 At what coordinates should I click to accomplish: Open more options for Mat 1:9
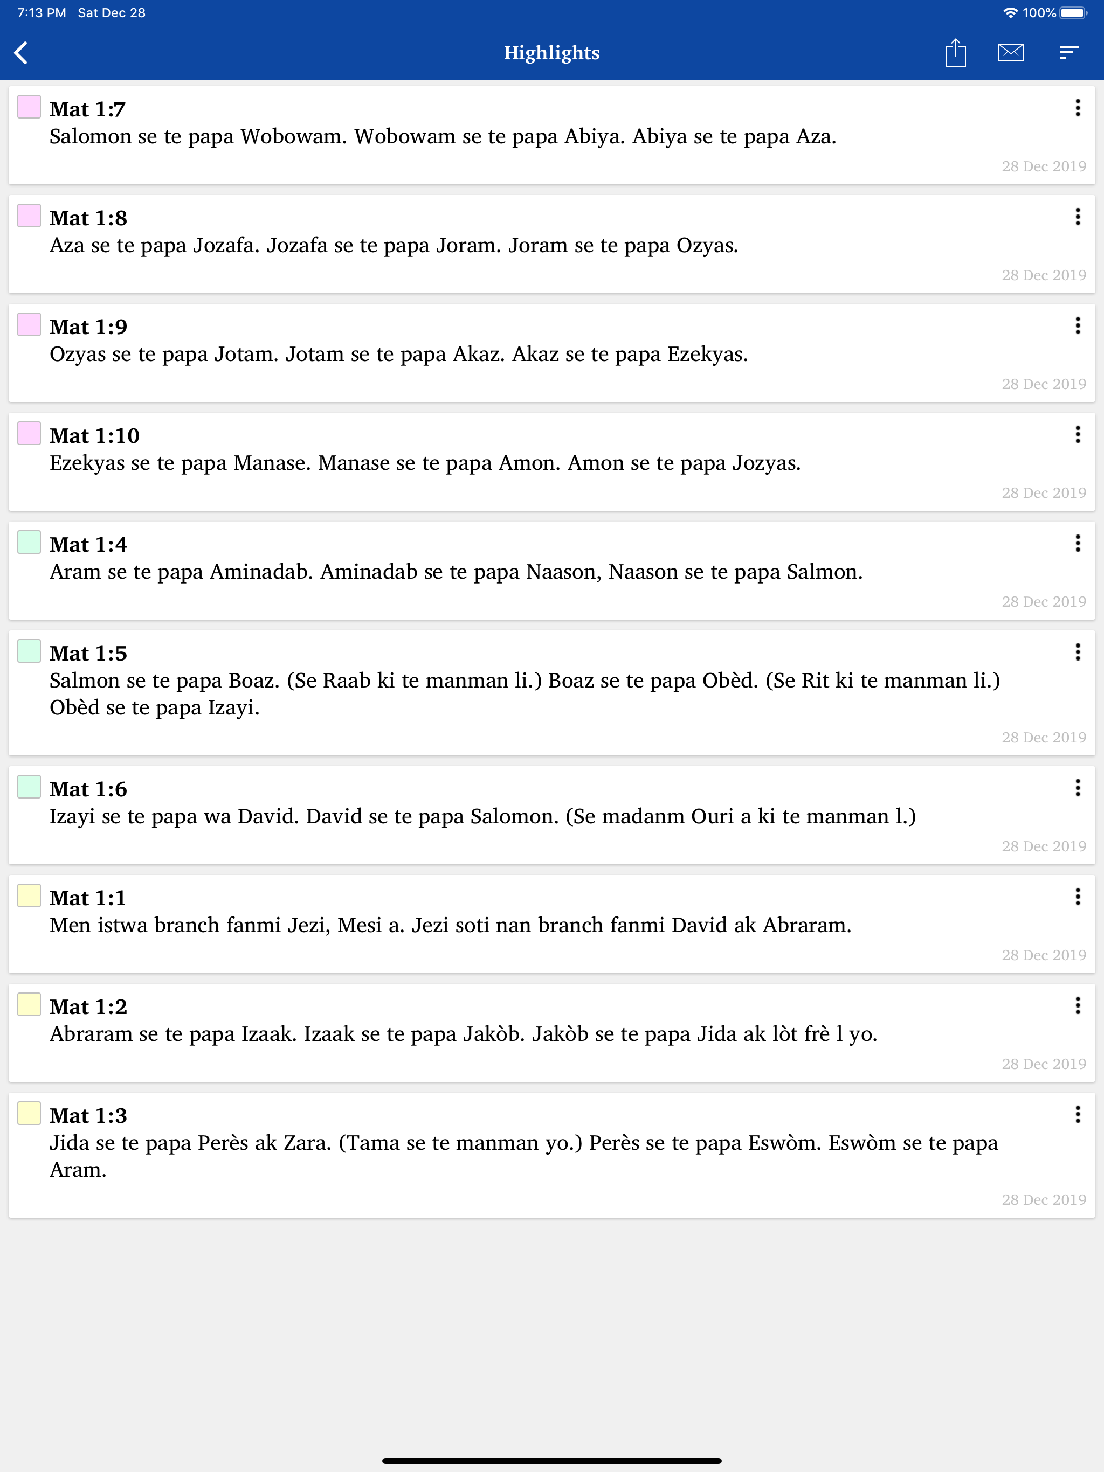[x=1078, y=326]
